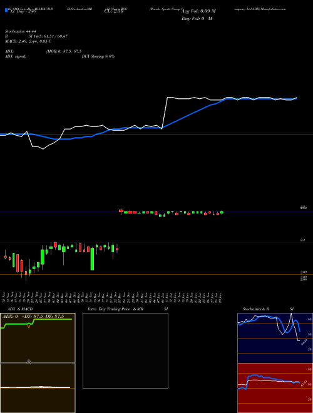313x413 pixels.
Task: Click the 'ADX signal:' label
Action: 15,56
